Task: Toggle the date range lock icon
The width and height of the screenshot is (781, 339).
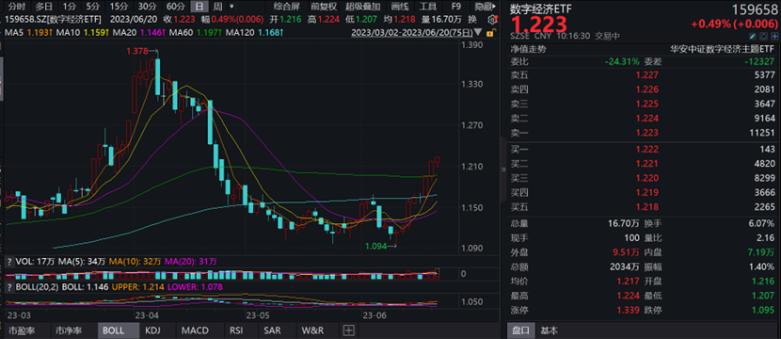Action: coord(490,32)
